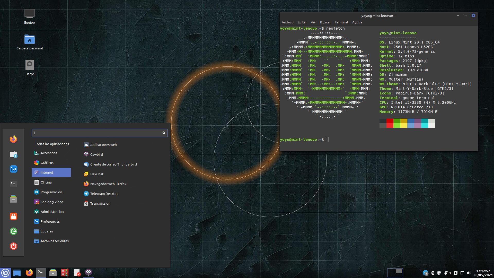Image resolution: width=494 pixels, height=278 pixels.
Task: Click the menu search field
Action: pyautogui.click(x=98, y=133)
